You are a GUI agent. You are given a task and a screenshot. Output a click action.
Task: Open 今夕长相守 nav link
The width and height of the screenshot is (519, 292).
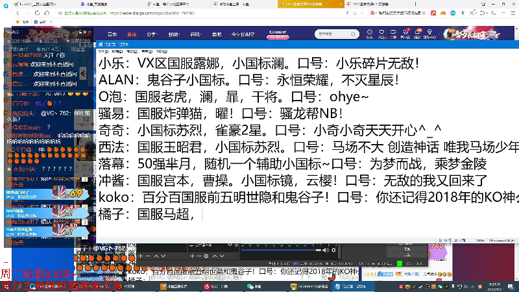[243, 34]
